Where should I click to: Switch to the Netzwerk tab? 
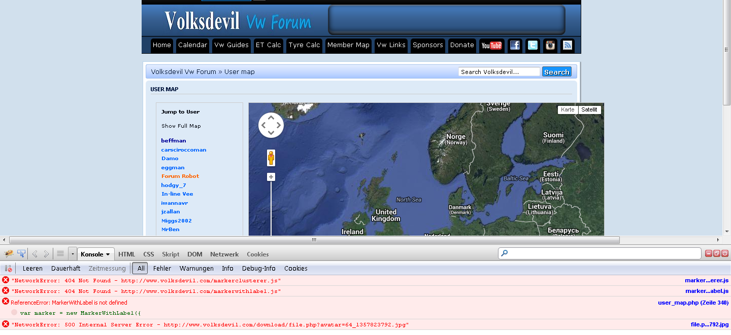(x=224, y=254)
